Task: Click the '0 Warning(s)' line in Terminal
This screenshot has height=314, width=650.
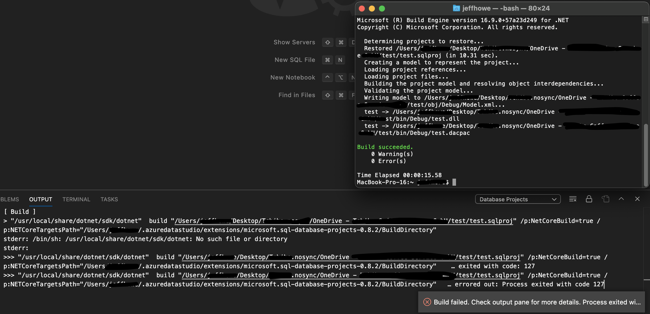Action: [392, 154]
